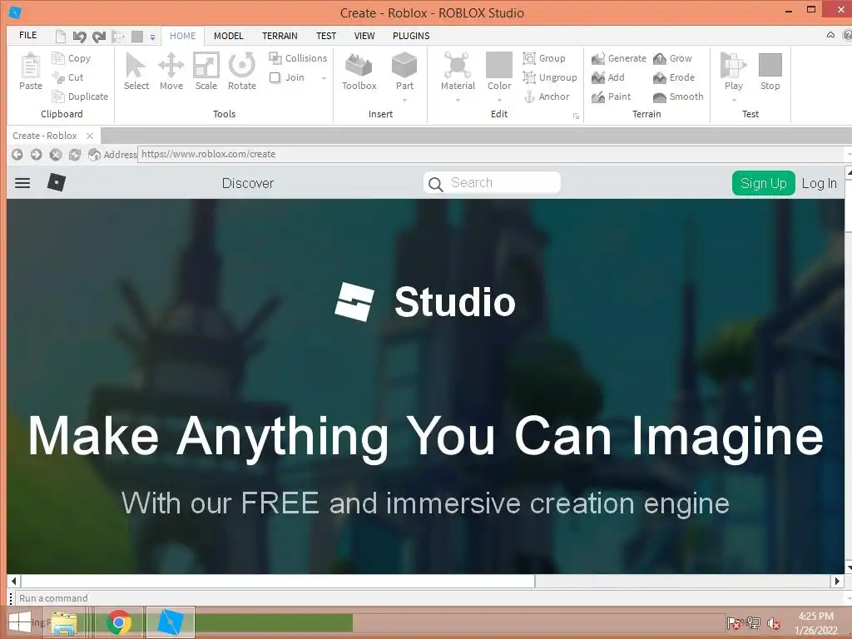Click the Erode terrain tool
Screen dimensions: 852x639
pos(674,77)
